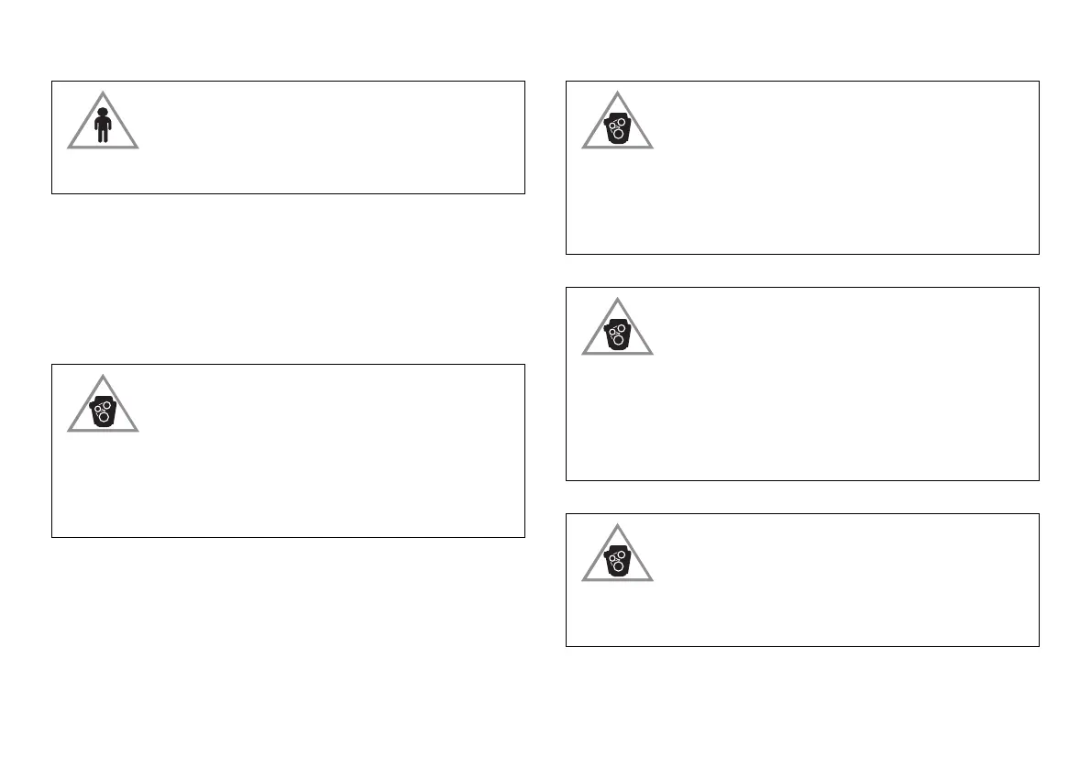Click empty area of the person-warning box
The width and height of the screenshot is (1091, 779).
[x=327, y=137]
